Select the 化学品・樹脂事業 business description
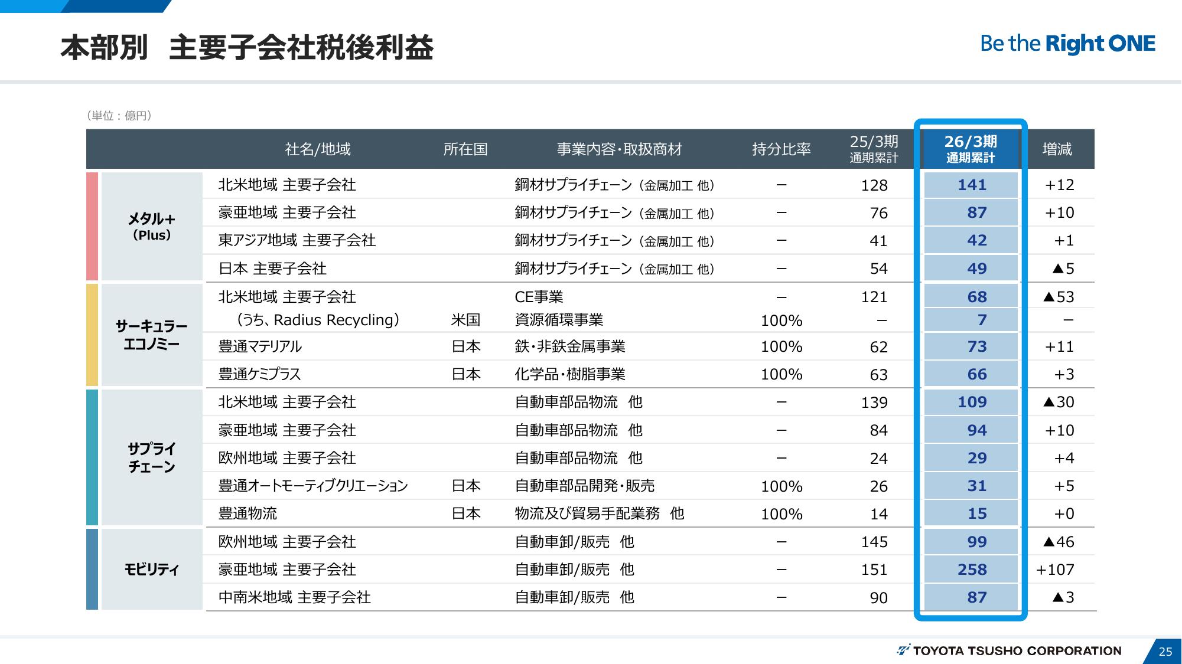The height and width of the screenshot is (664, 1182). pyautogui.click(x=570, y=374)
